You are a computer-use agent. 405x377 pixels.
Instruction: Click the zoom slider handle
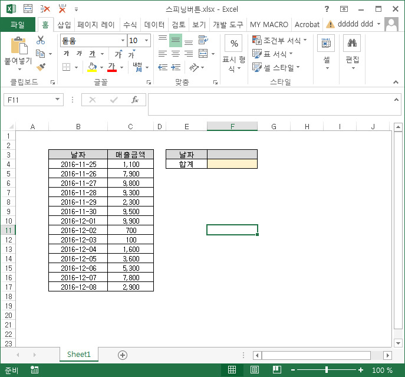(x=327, y=370)
